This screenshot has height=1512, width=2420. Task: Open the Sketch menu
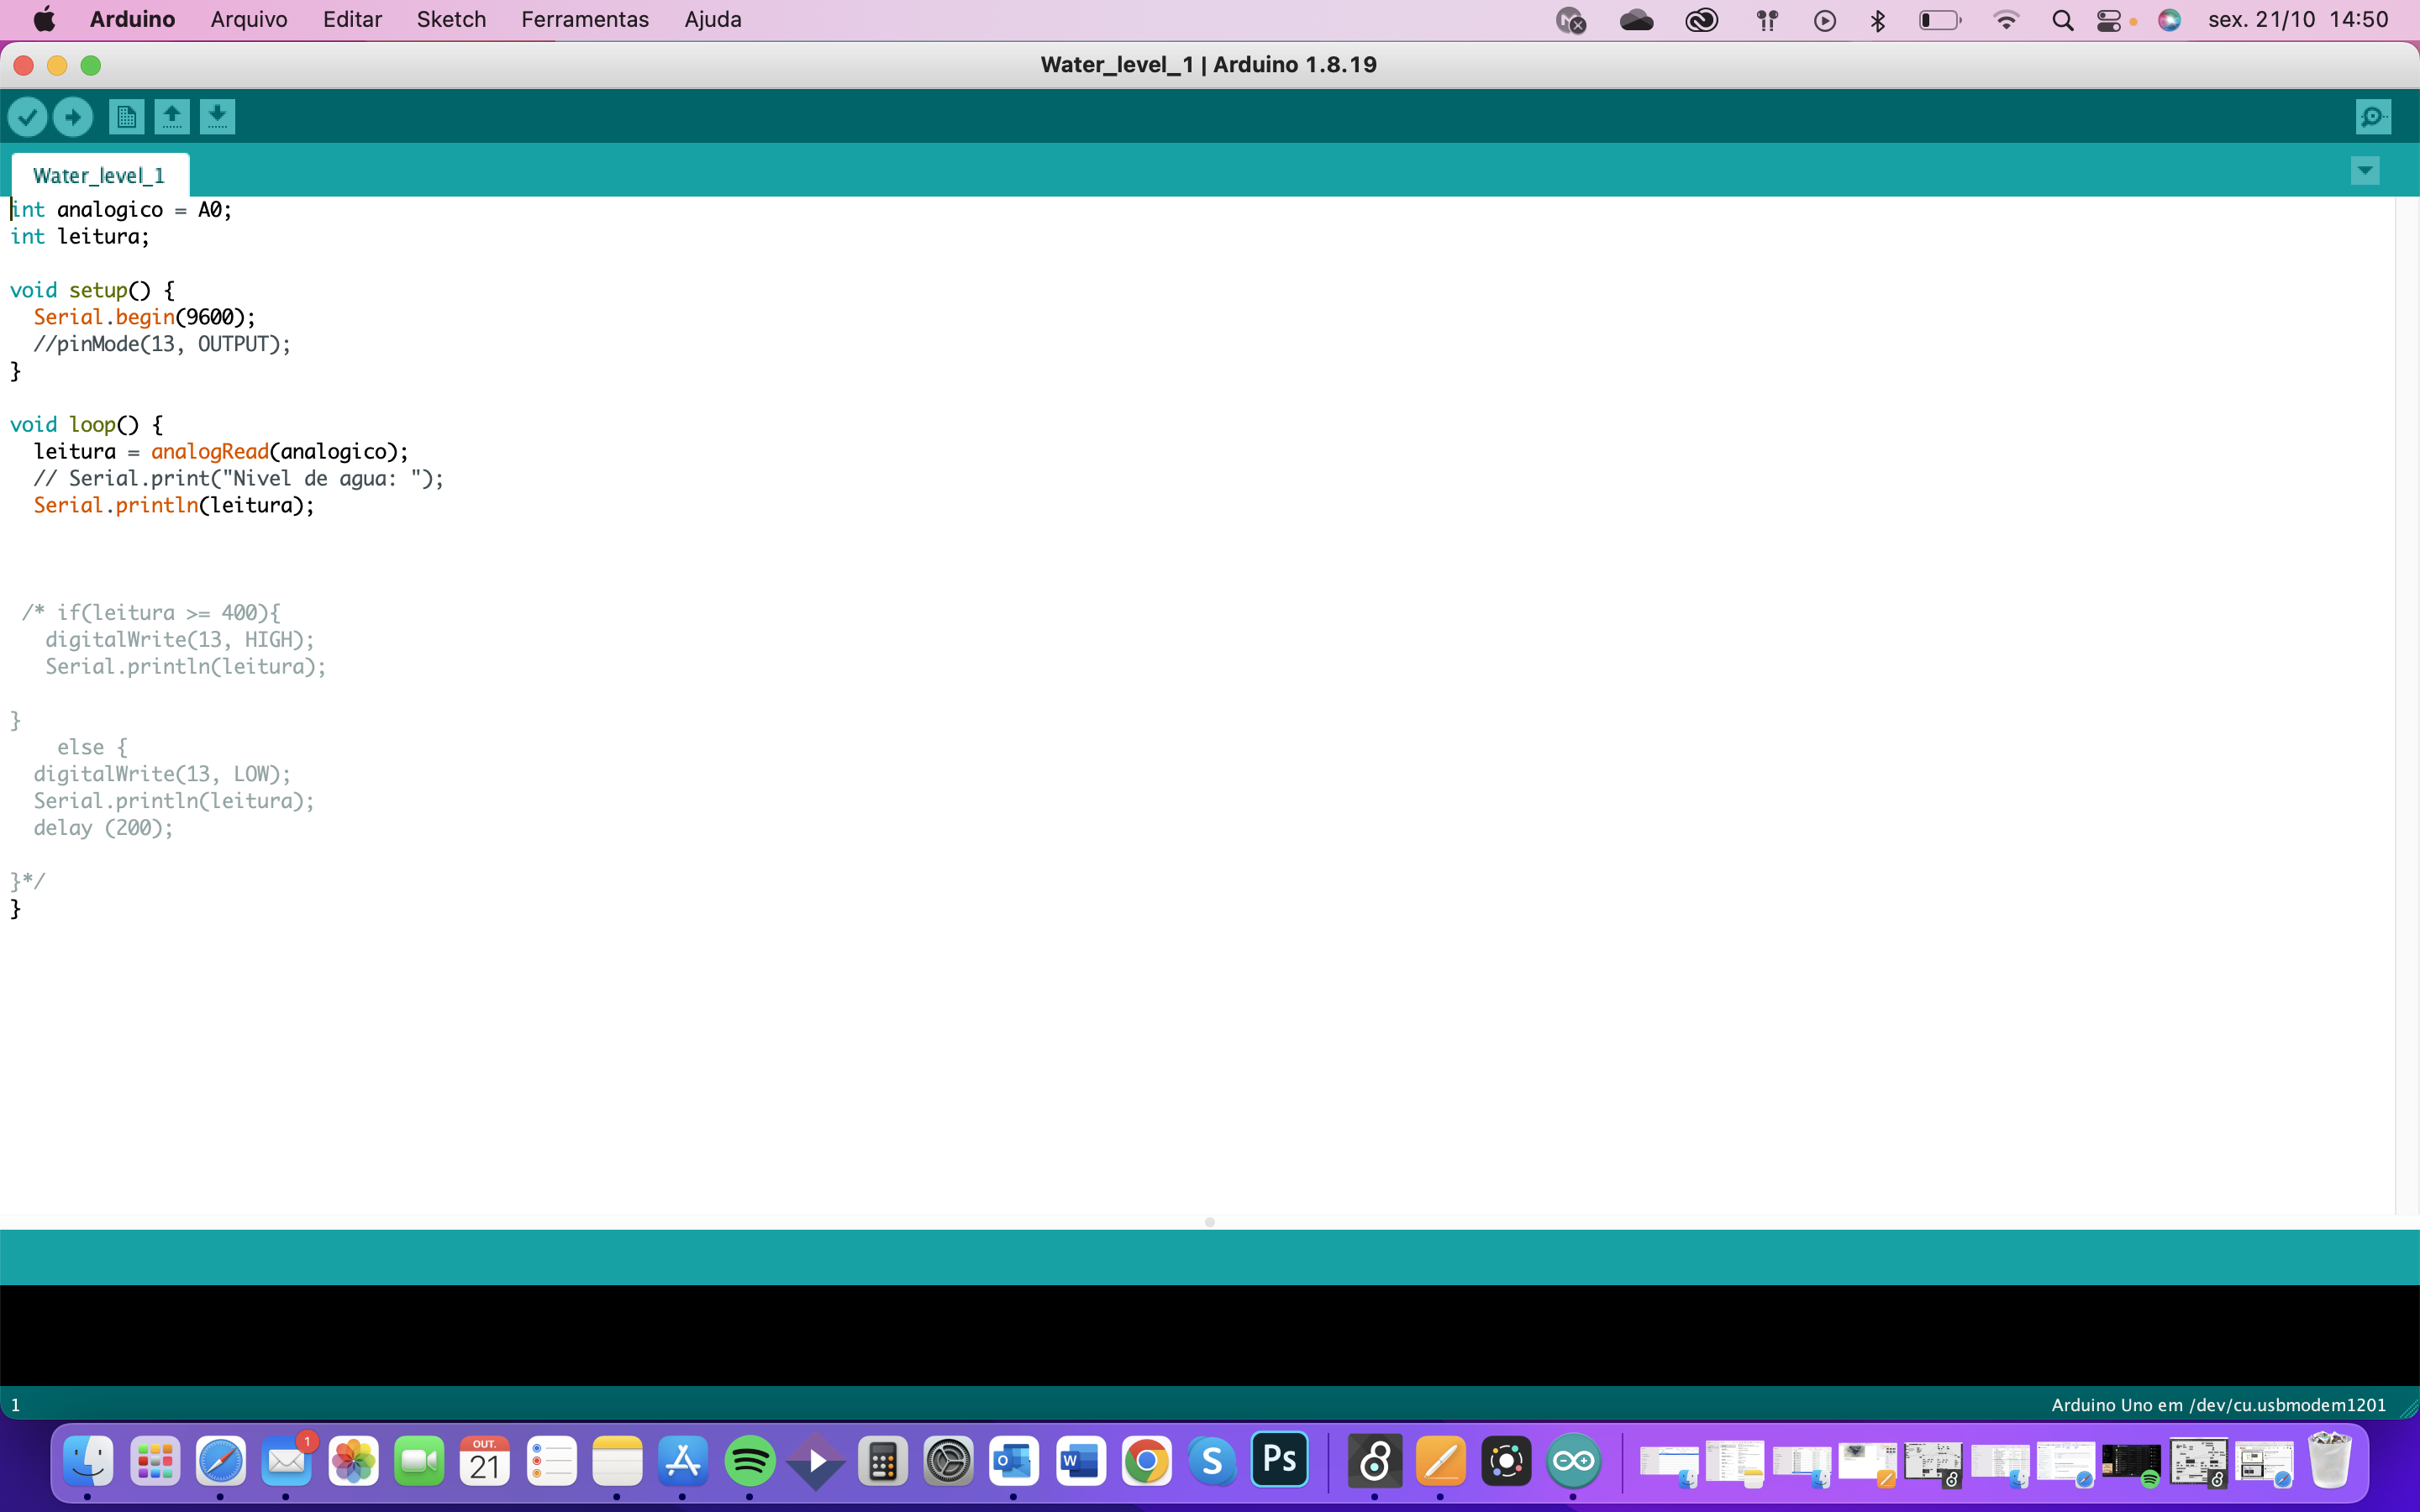[x=451, y=19]
